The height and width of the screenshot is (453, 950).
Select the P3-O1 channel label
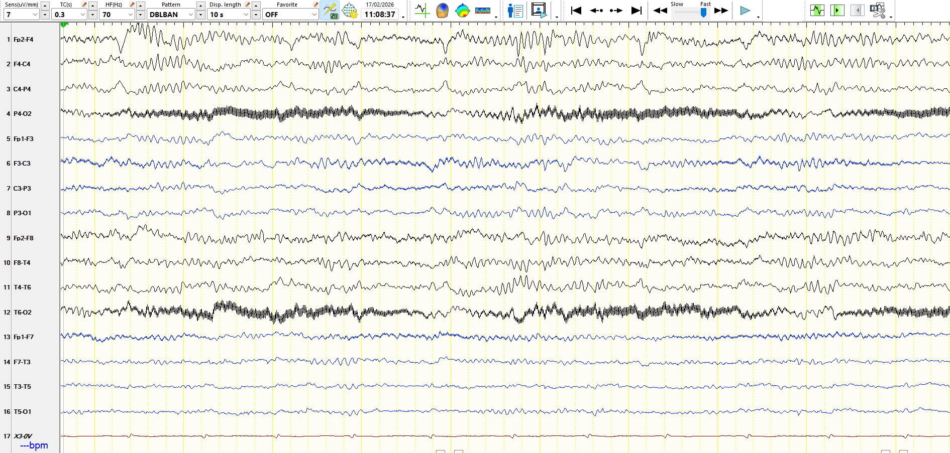point(22,213)
